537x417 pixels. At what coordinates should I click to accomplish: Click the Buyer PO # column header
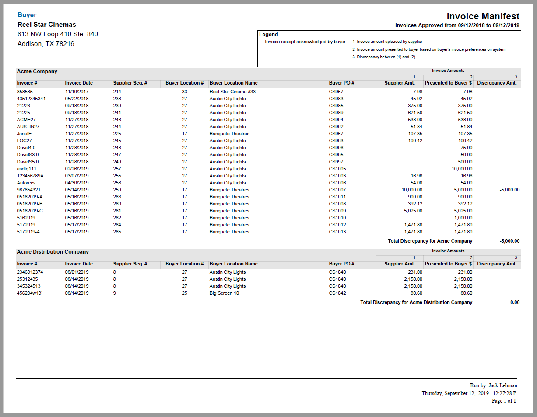(342, 83)
